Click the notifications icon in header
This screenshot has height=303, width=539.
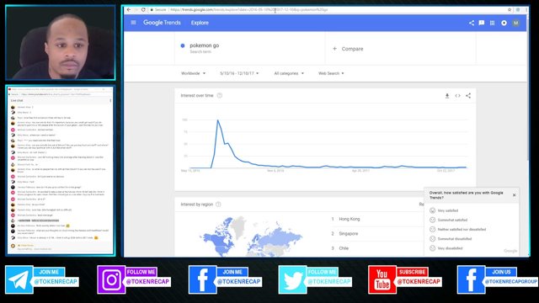pos(504,23)
